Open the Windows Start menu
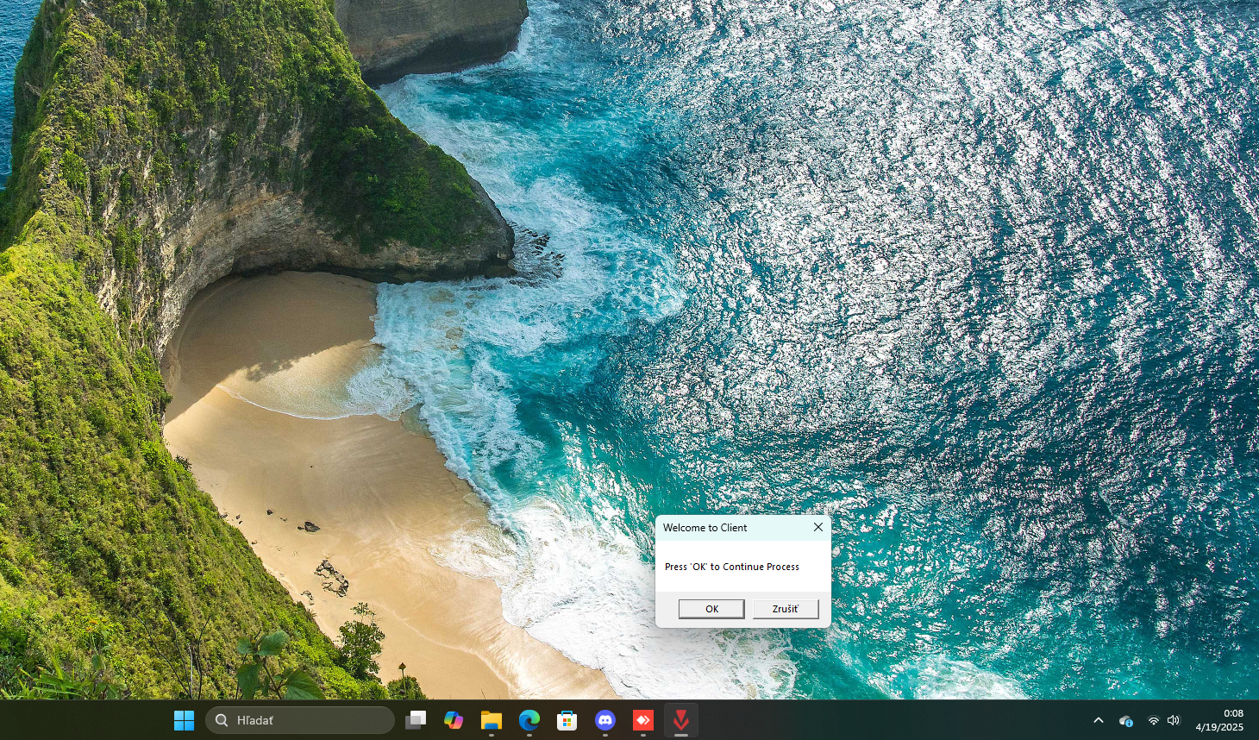The height and width of the screenshot is (740, 1259). 184,720
